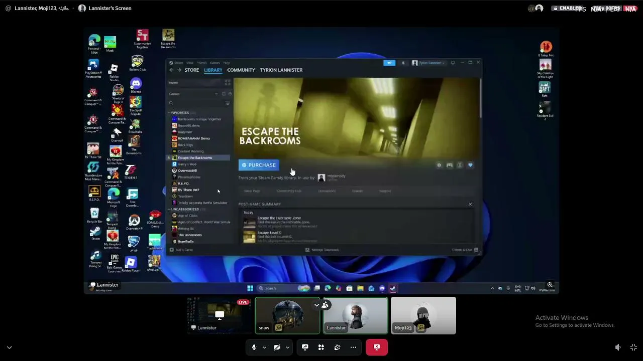Screen dimensions: 643x361
Task: Open Friends & Chat in Steam footer
Action: (465, 250)
